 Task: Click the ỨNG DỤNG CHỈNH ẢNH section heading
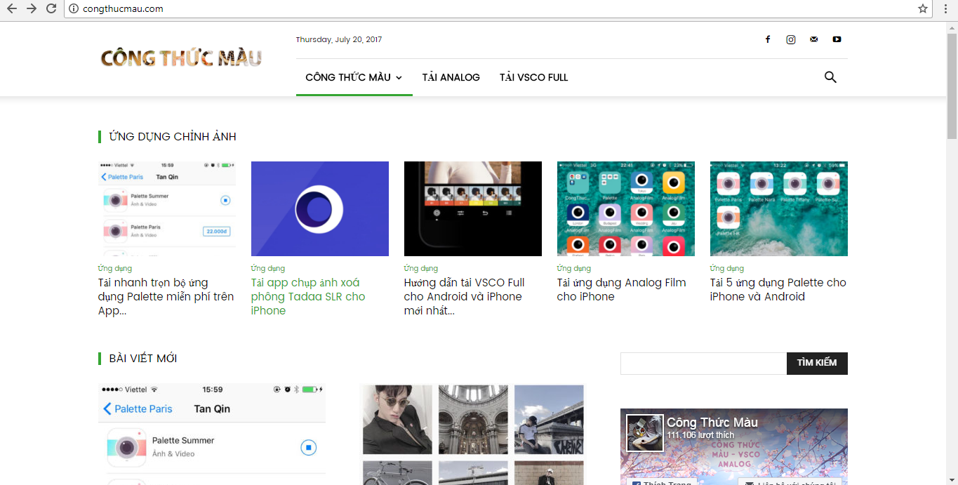point(173,136)
